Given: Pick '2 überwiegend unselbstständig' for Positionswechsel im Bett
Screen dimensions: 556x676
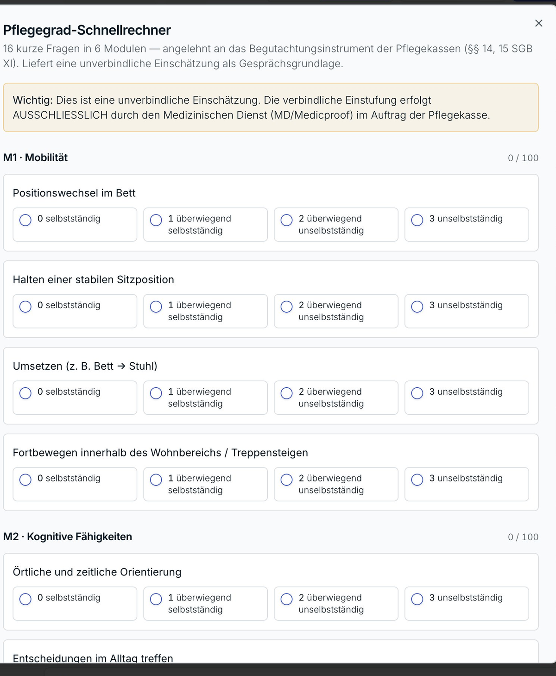Looking at the screenshot, I should click(336, 225).
